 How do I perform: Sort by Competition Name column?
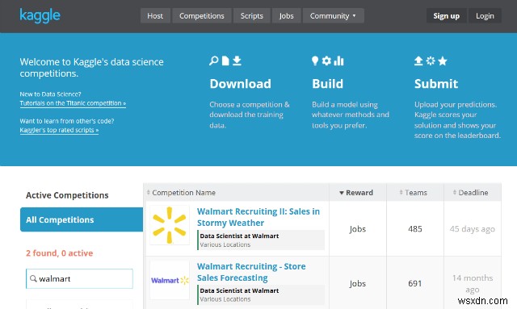pos(183,193)
